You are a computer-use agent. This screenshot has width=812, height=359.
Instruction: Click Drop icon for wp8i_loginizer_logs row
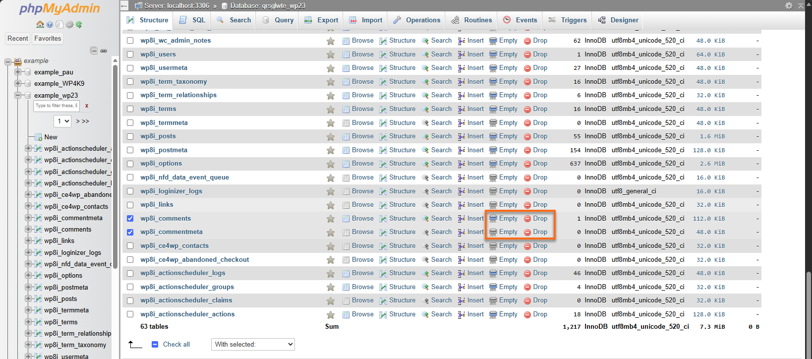click(x=527, y=191)
